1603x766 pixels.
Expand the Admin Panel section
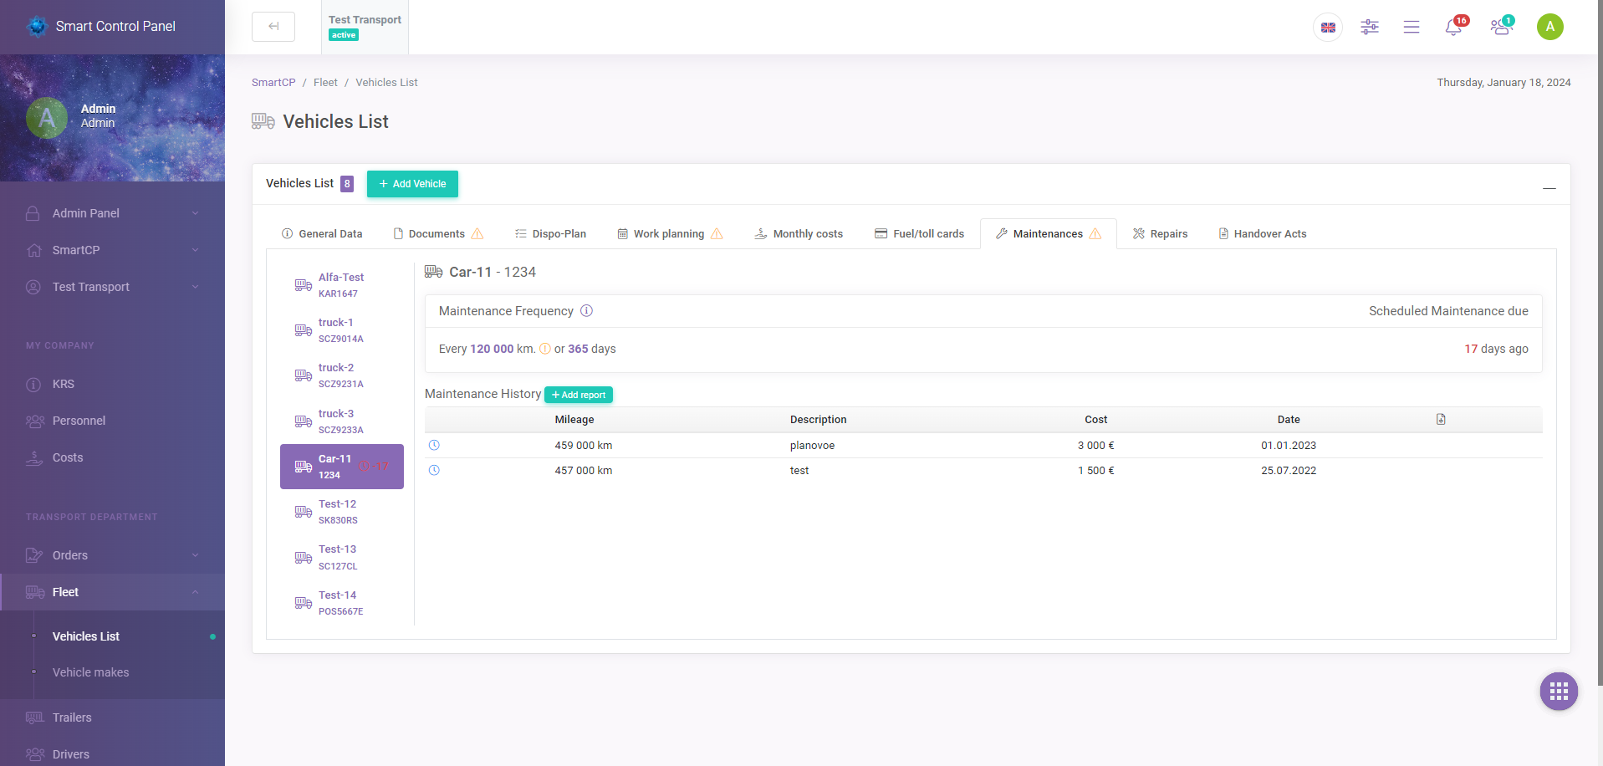tap(112, 212)
